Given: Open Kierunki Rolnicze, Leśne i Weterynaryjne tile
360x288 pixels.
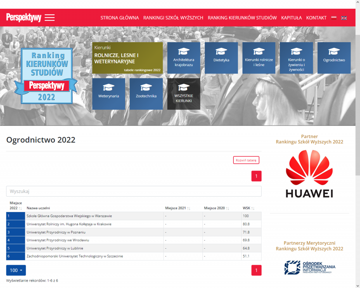Looking at the screenshot, I should [x=127, y=58].
